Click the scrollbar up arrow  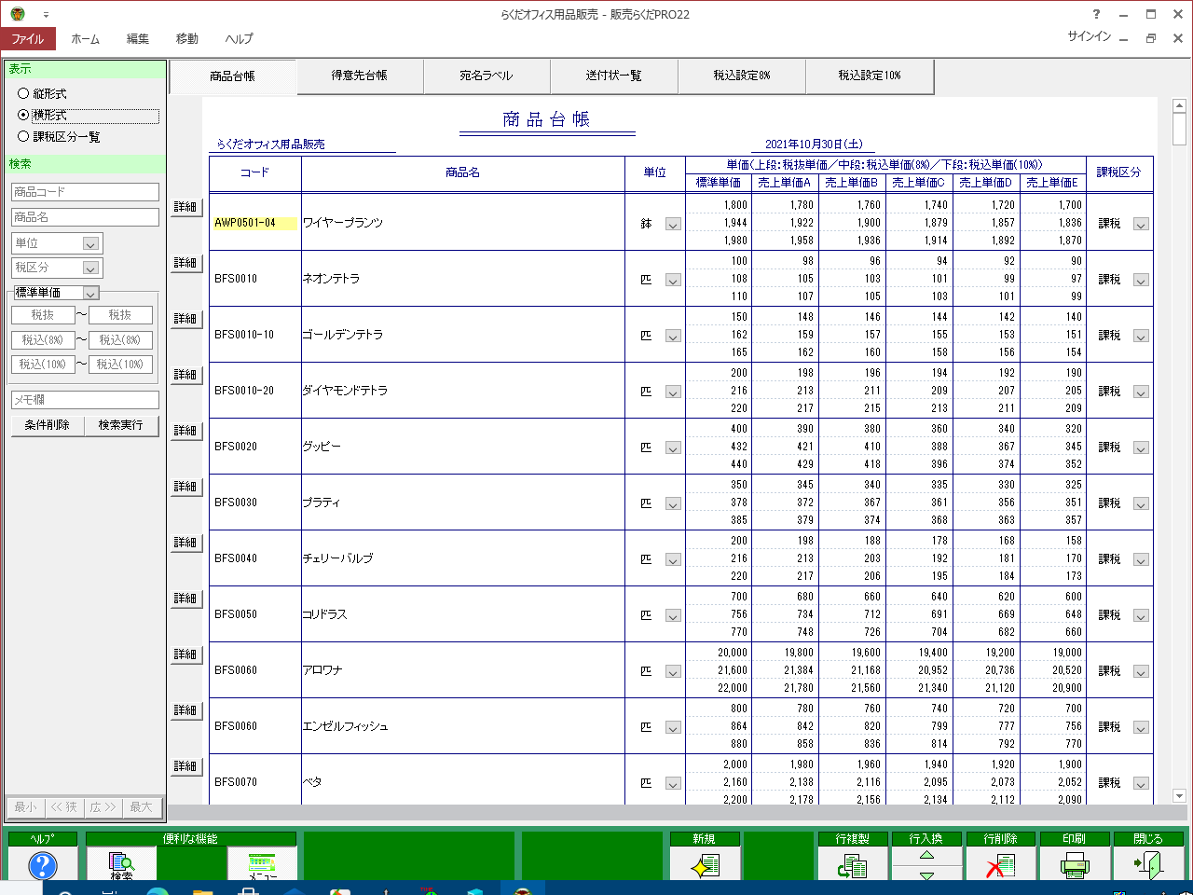[1179, 105]
